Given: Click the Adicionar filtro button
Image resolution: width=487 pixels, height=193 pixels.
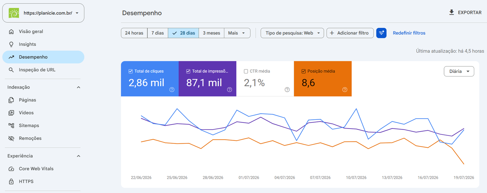Looking at the screenshot, I should [350, 33].
